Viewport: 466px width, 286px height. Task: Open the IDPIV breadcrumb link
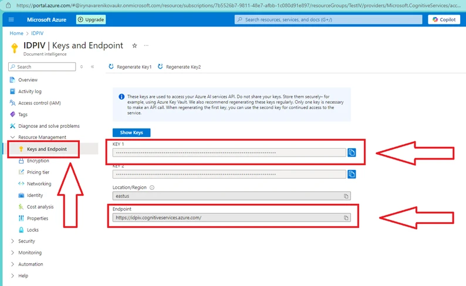point(37,33)
